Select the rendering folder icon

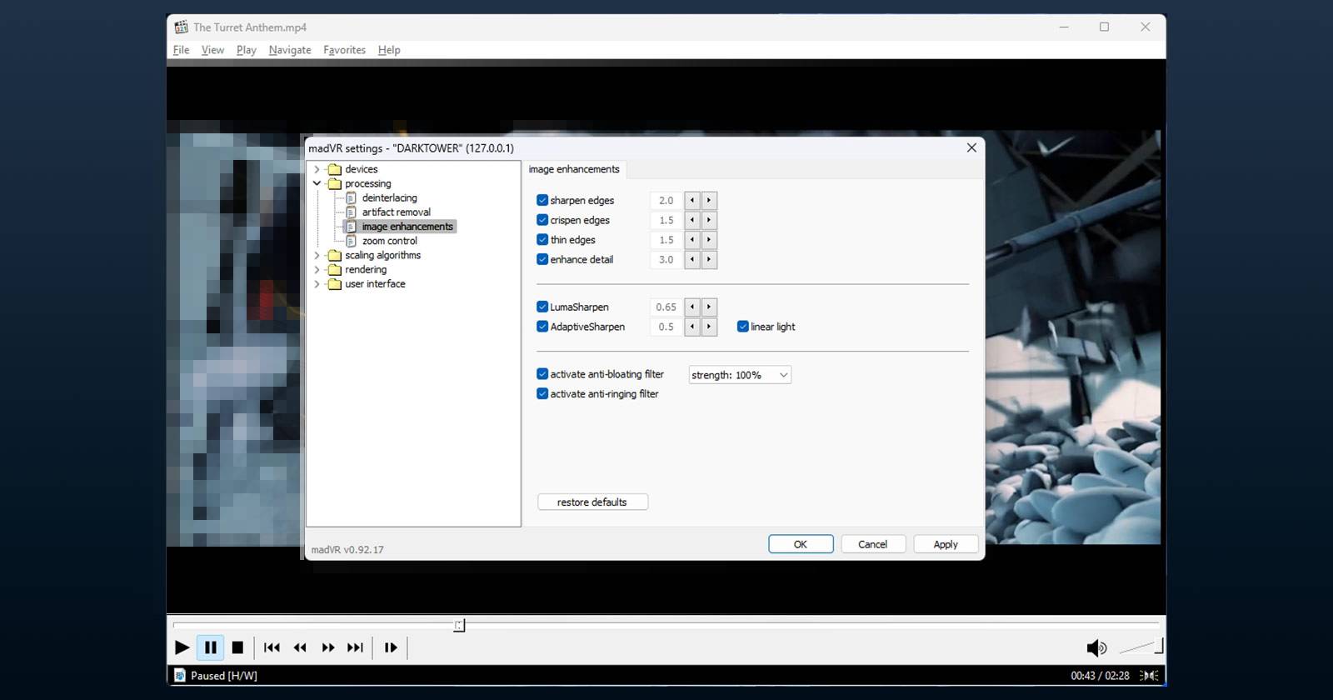[x=335, y=270]
